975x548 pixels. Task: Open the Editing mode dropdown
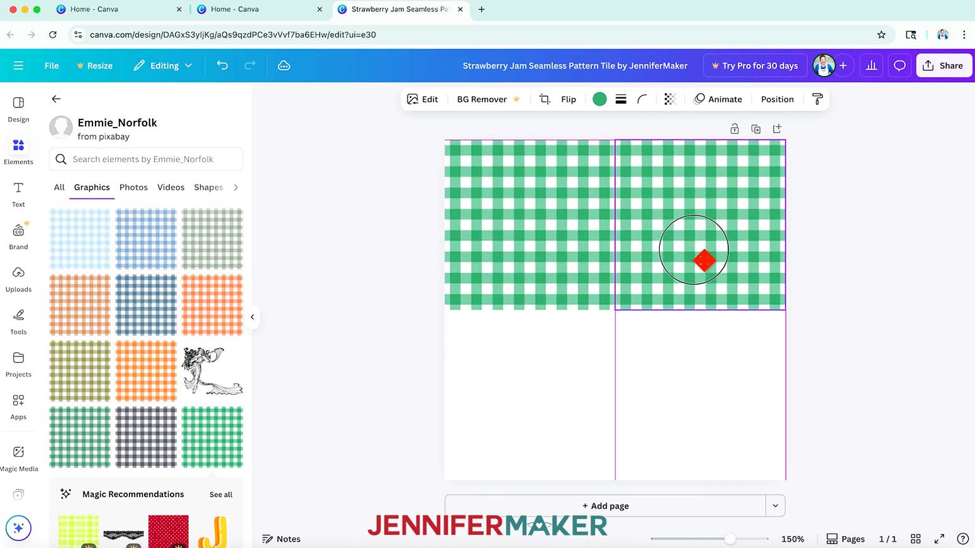[x=163, y=65]
